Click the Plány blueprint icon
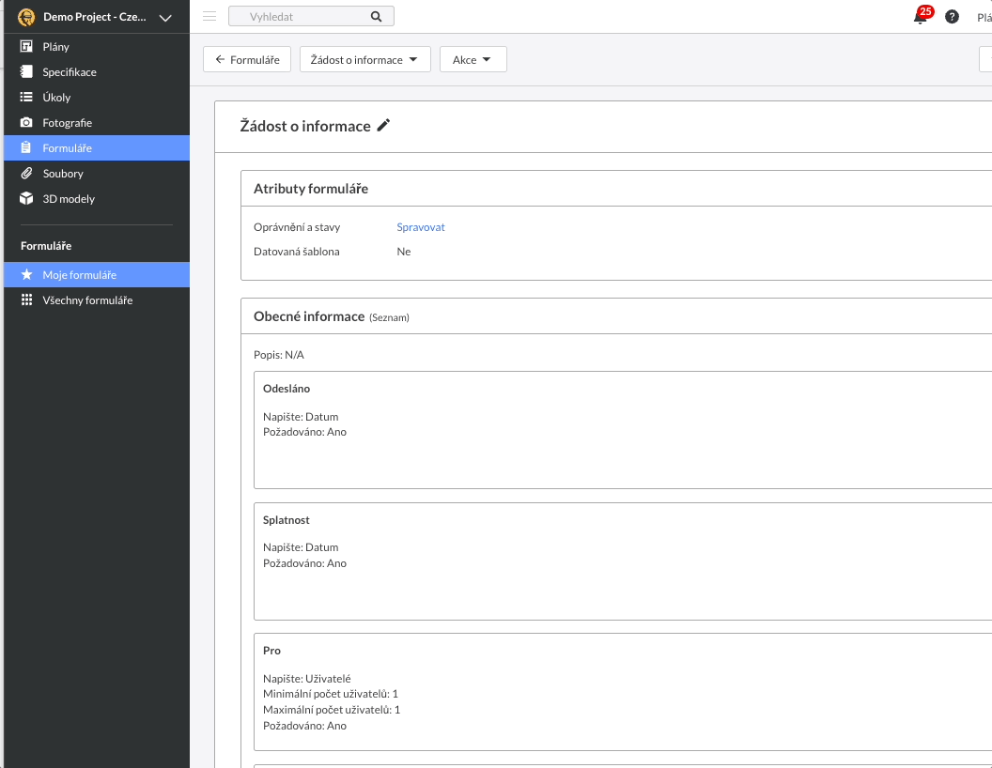This screenshot has height=768, width=992. coord(26,46)
